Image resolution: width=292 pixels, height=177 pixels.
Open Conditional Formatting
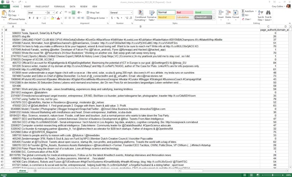click(x=140, y=16)
